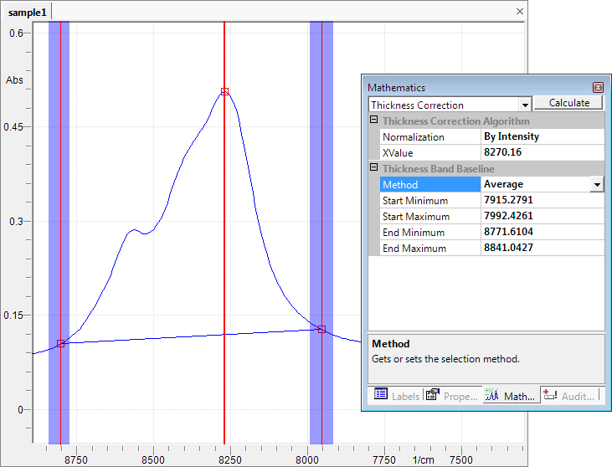
Task: Click the Labels tab icon
Action: 381,395
